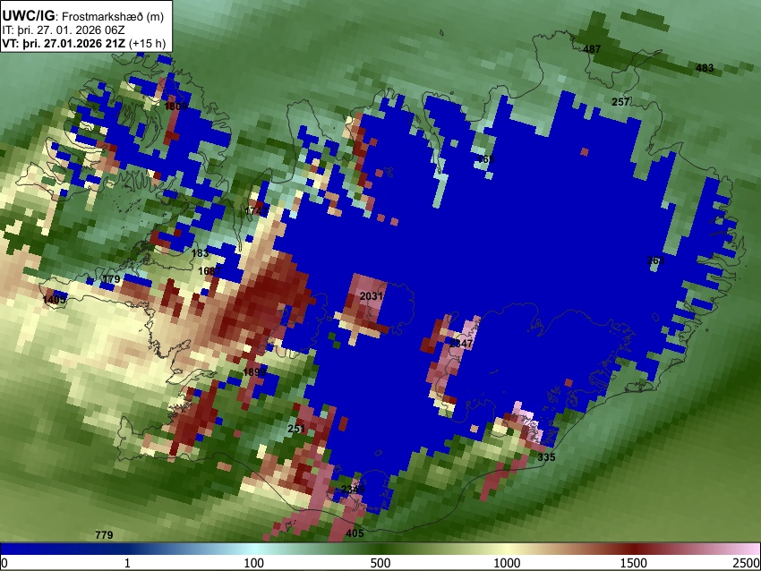Click the 483 value on the map
Image resolution: width=761 pixels, height=571 pixels.
click(705, 68)
